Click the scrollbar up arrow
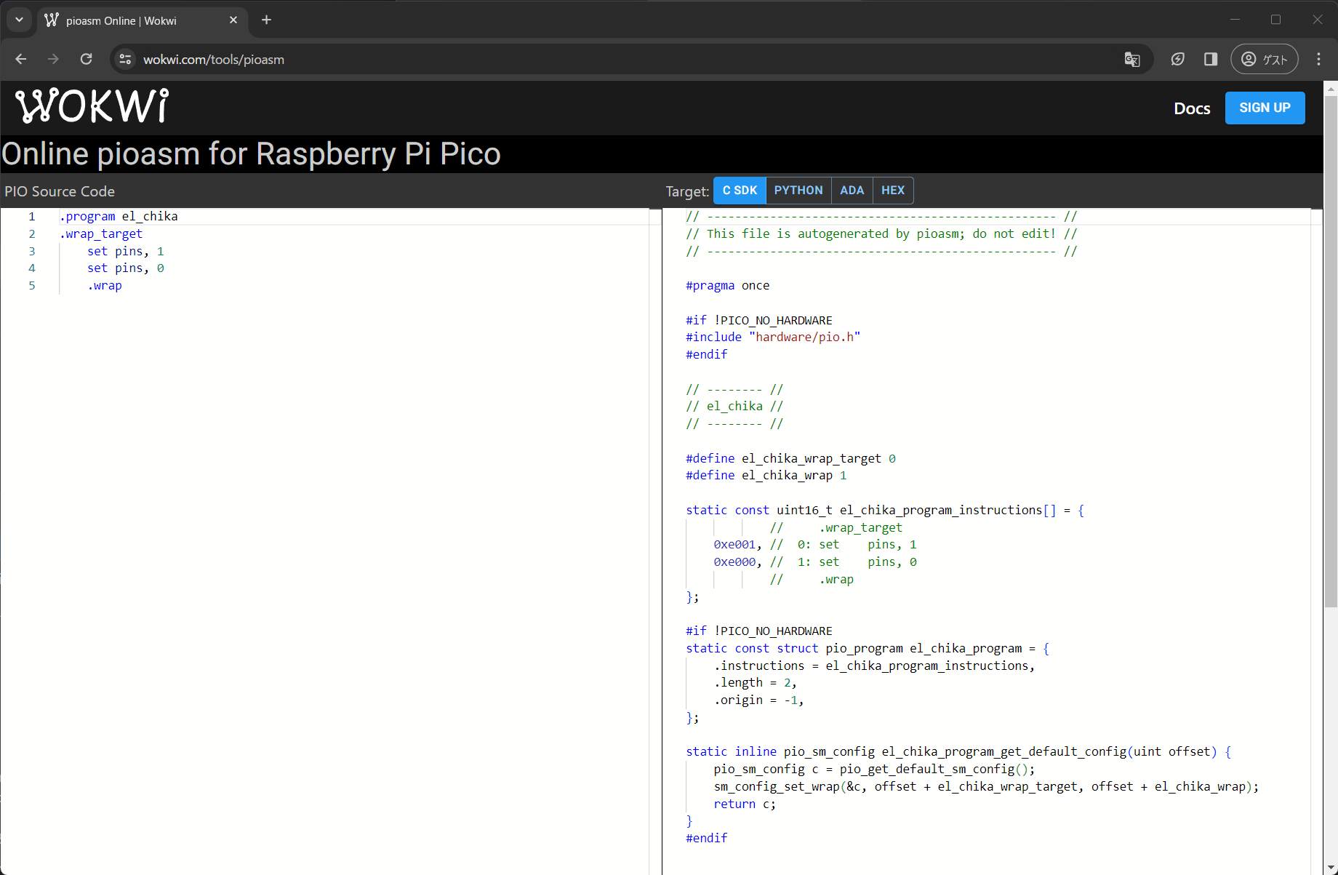The image size is (1338, 875). click(1331, 88)
